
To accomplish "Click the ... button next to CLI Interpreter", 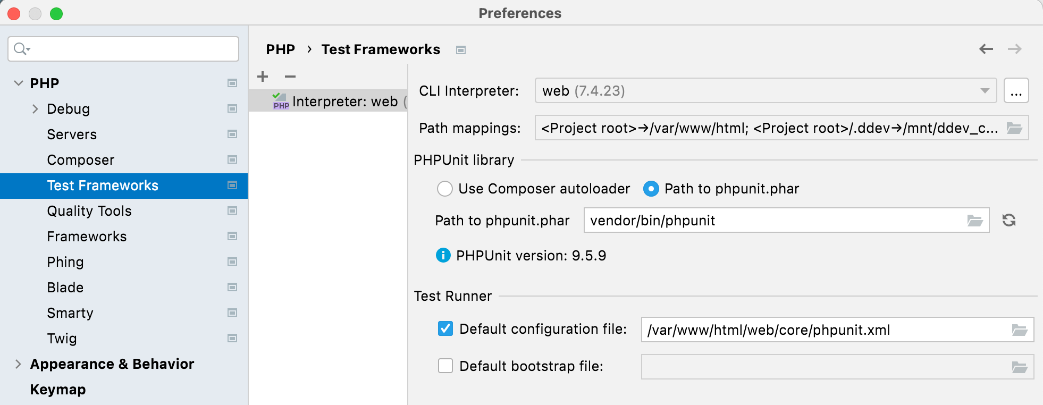I will tap(1016, 90).
